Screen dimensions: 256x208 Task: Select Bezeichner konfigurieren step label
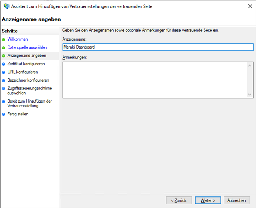(x=28, y=80)
